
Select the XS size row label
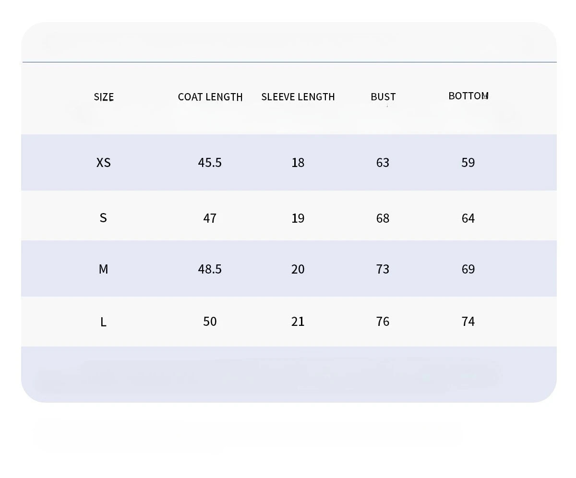point(104,163)
